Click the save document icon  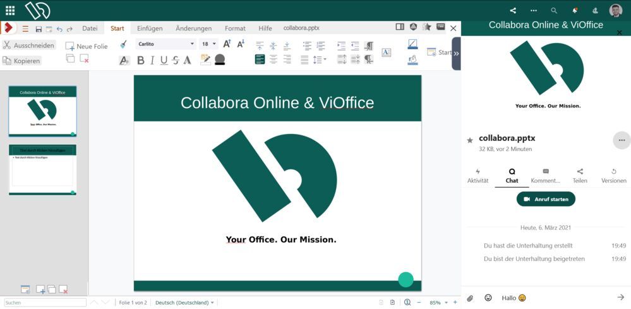(x=39, y=29)
